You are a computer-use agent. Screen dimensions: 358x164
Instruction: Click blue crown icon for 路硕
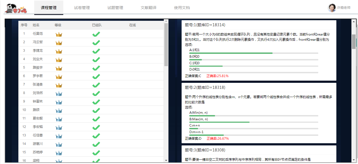[59, 111]
